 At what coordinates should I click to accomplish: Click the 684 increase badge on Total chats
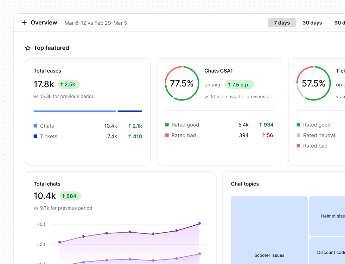70,196
